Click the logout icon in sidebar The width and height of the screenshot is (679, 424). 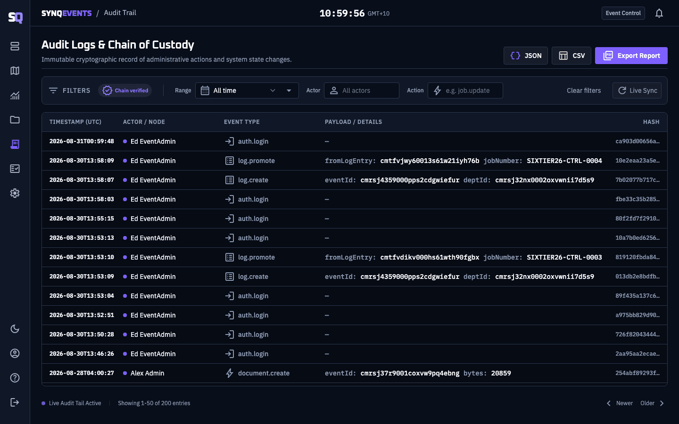(15, 402)
